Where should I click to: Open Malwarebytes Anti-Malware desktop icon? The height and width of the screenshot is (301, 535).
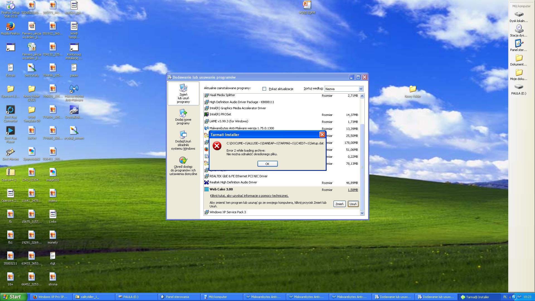point(74,90)
